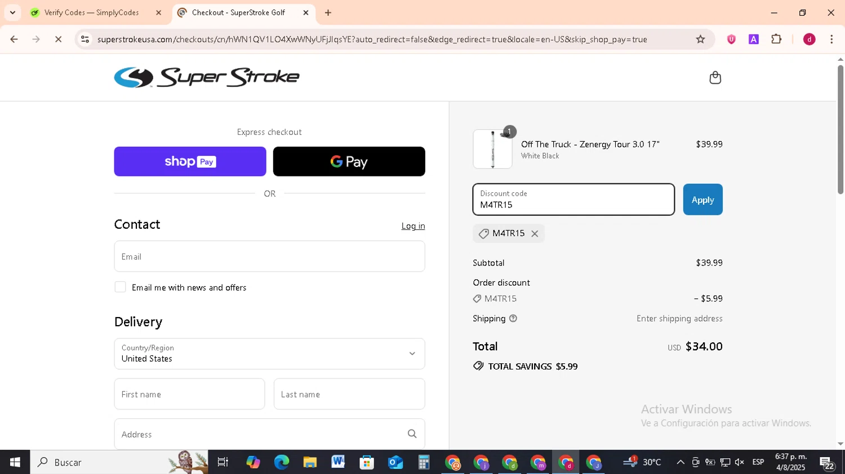Open the Windows Start menu

point(15,462)
